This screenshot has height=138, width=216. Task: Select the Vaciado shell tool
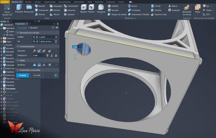[x=113, y=10]
